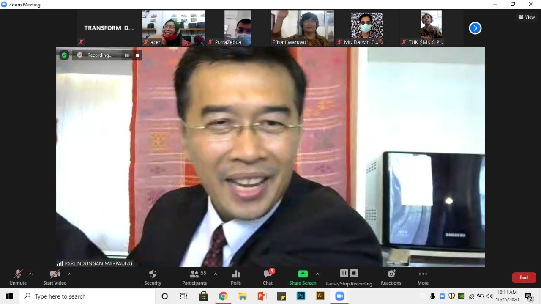Image resolution: width=541 pixels, height=304 pixels.
Task: Click the green encryption shield icon
Action: click(x=64, y=55)
